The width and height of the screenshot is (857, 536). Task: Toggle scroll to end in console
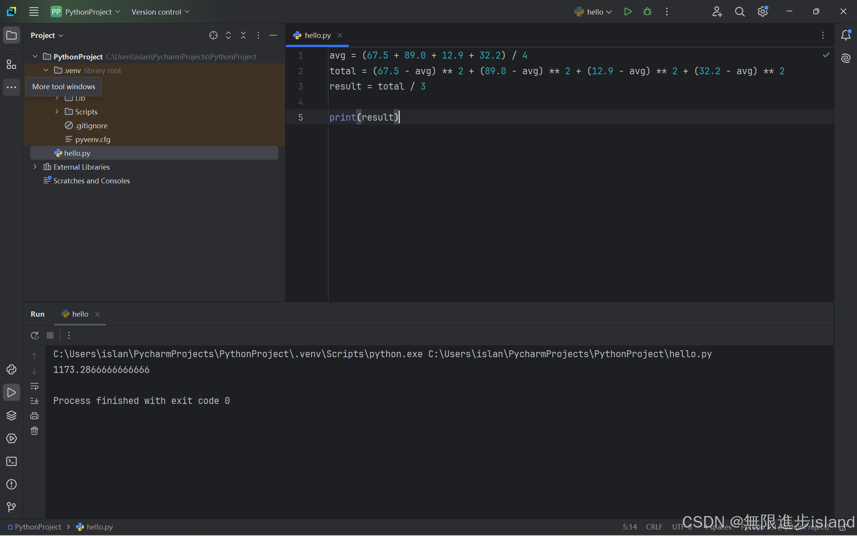[x=34, y=401]
